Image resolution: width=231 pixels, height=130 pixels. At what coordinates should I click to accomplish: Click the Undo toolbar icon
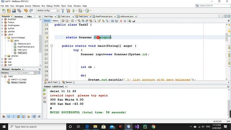click(x=26, y=10)
